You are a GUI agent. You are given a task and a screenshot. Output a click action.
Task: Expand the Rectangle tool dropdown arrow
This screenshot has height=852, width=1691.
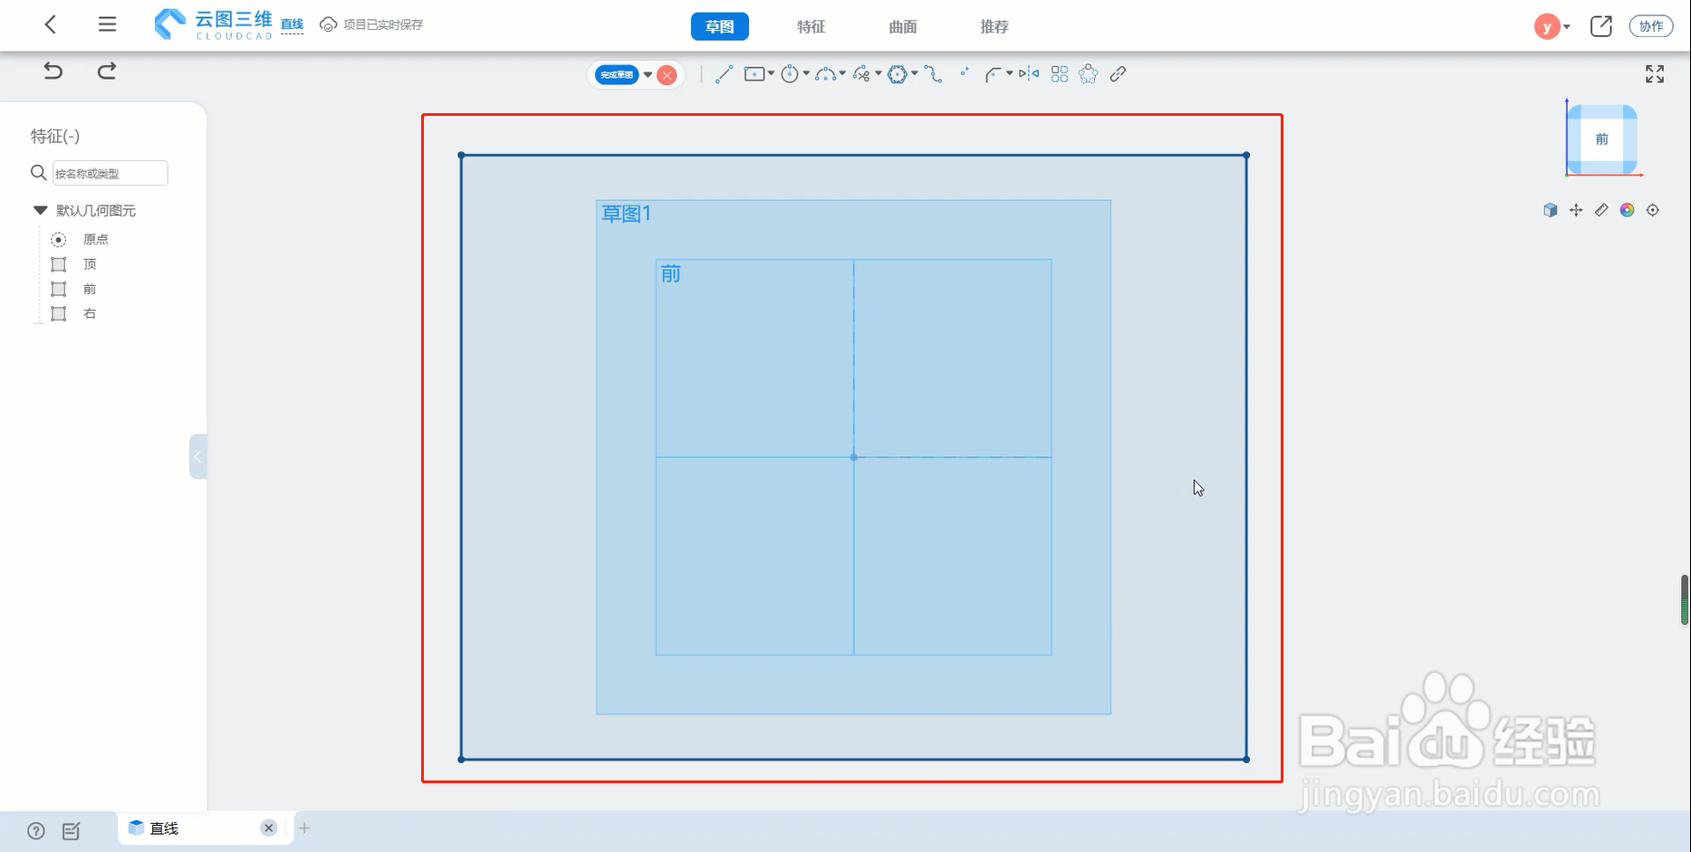[771, 73]
